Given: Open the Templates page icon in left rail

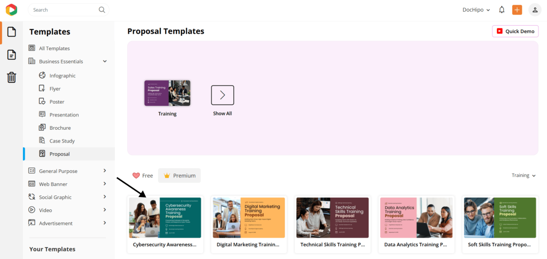Looking at the screenshot, I should click(12, 32).
